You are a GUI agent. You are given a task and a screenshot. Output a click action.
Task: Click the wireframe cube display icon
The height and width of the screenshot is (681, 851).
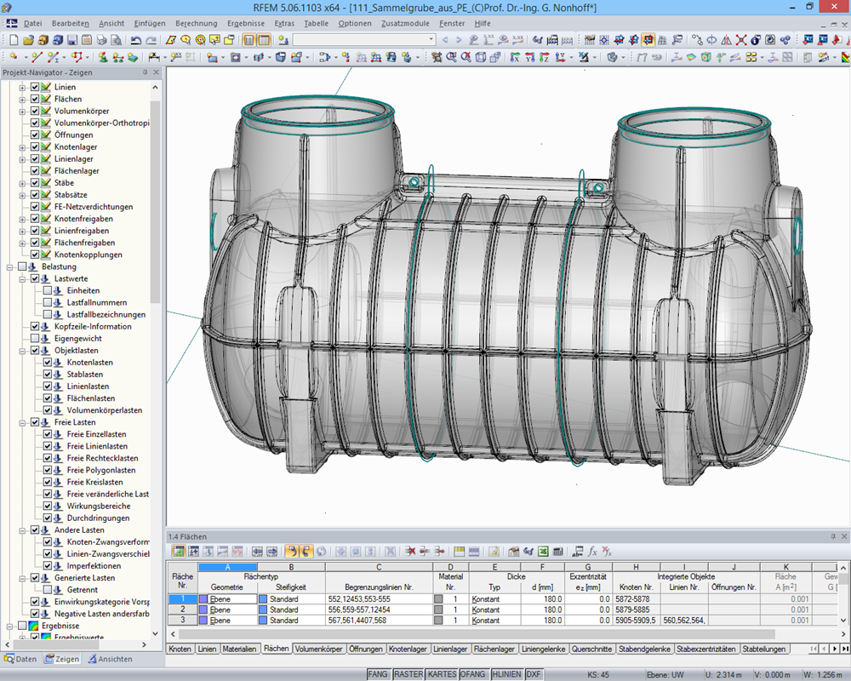point(480,56)
